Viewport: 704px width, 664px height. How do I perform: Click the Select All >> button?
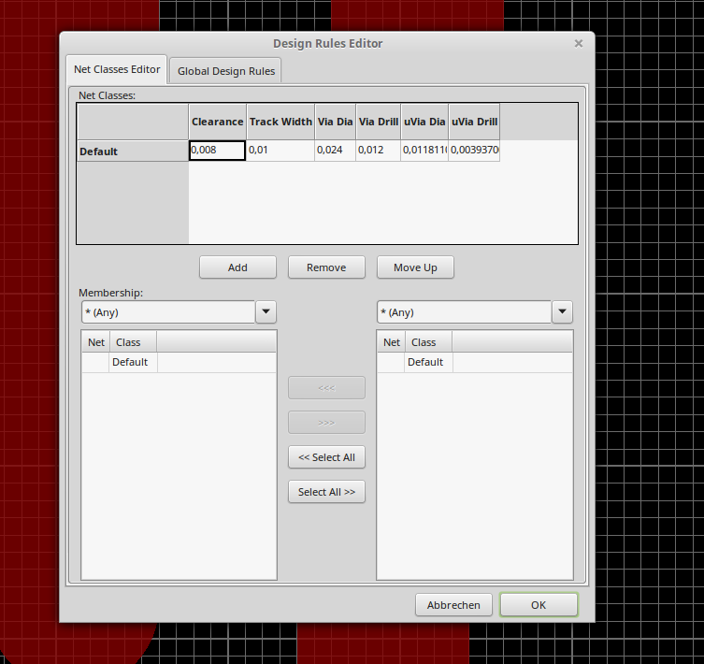click(x=326, y=492)
